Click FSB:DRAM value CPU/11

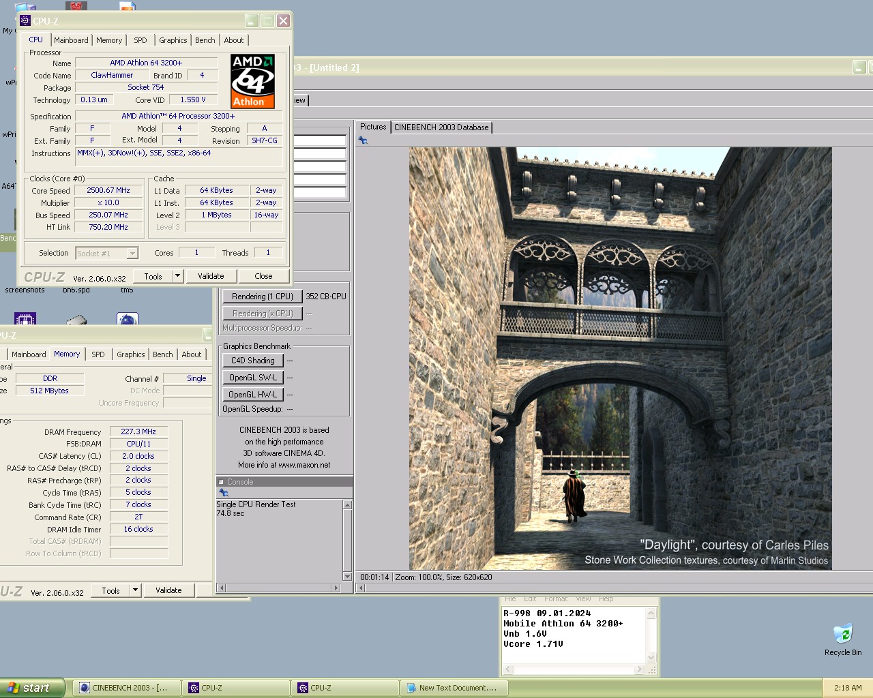click(x=138, y=444)
